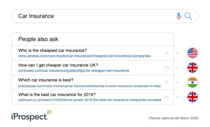Select 'What is the best car insurance for 2019?'
The image size is (210, 127).
coord(57,95)
